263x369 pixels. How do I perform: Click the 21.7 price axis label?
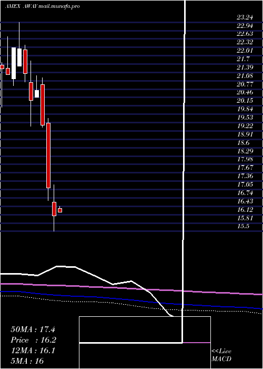[x=243, y=59]
